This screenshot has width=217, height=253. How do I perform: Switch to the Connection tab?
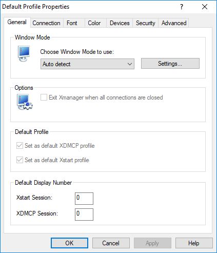coord(47,23)
